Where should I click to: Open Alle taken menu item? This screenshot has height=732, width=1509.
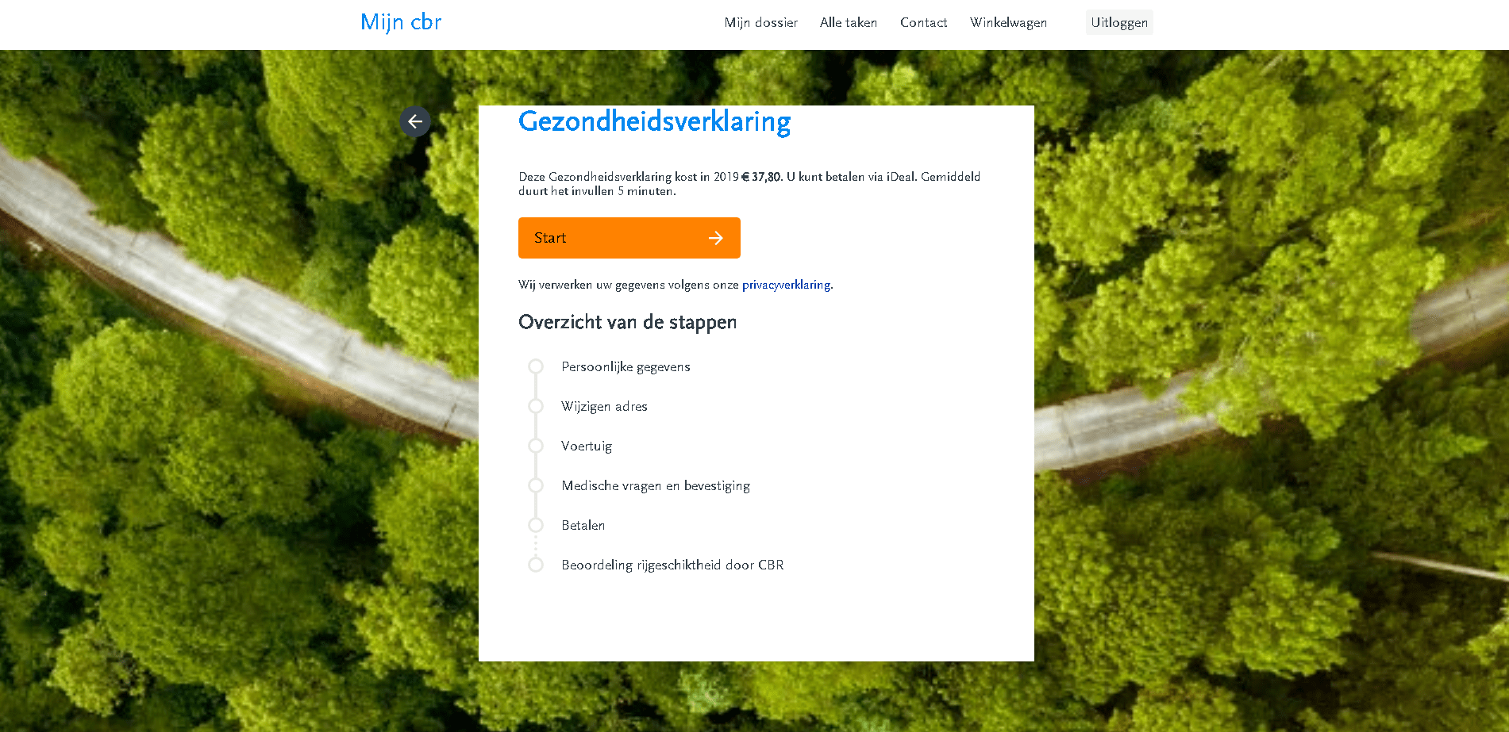[849, 22]
